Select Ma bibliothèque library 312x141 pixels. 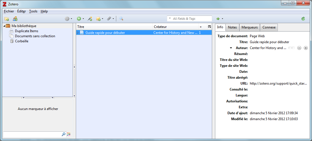[24, 26]
